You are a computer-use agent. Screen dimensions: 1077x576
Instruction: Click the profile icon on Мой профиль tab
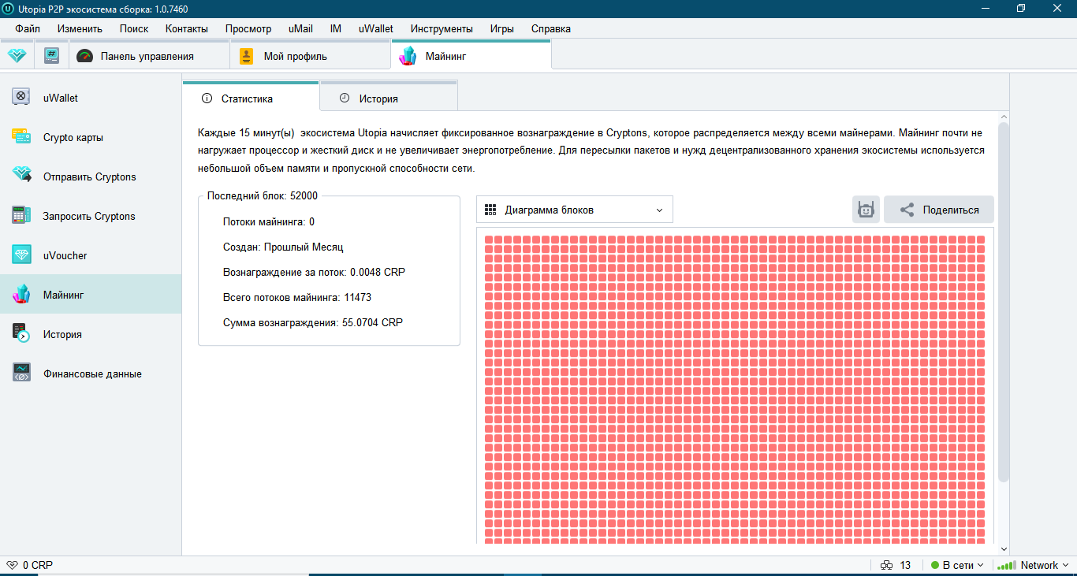pos(247,56)
